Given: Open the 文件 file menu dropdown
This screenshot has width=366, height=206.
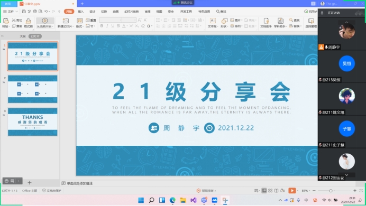Looking at the screenshot, I should click(11, 11).
